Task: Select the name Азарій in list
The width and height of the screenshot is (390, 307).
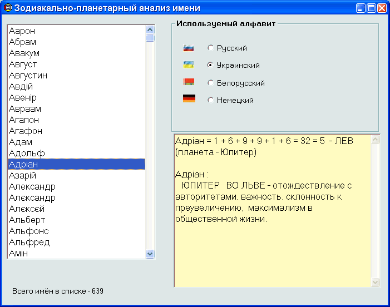Action: (76, 175)
